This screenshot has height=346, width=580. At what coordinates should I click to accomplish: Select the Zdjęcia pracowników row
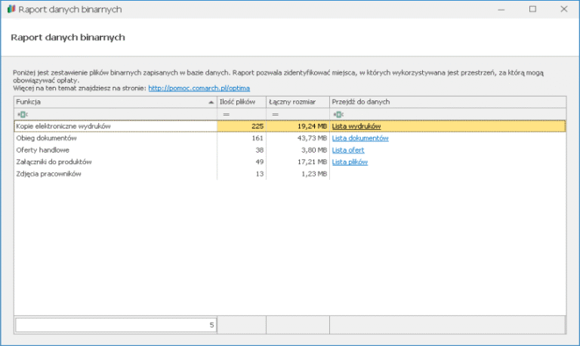tap(290, 174)
